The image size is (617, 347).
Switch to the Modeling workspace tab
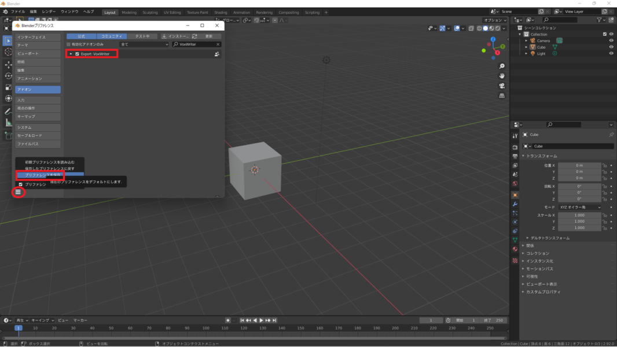129,12
